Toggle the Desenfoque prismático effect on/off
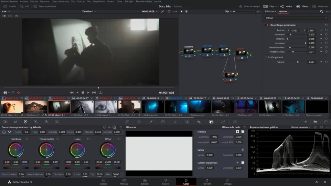The height and width of the screenshot is (186, 331). coord(267,25)
